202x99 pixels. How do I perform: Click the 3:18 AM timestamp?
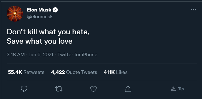tap(16, 55)
